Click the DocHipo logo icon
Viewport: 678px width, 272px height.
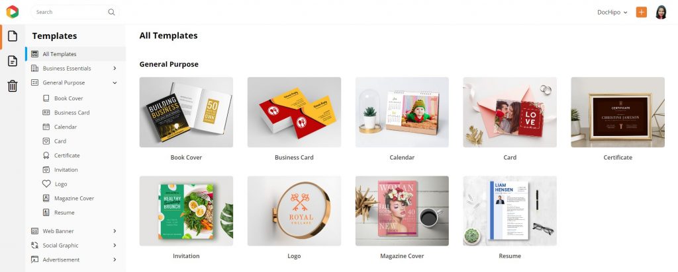12,12
